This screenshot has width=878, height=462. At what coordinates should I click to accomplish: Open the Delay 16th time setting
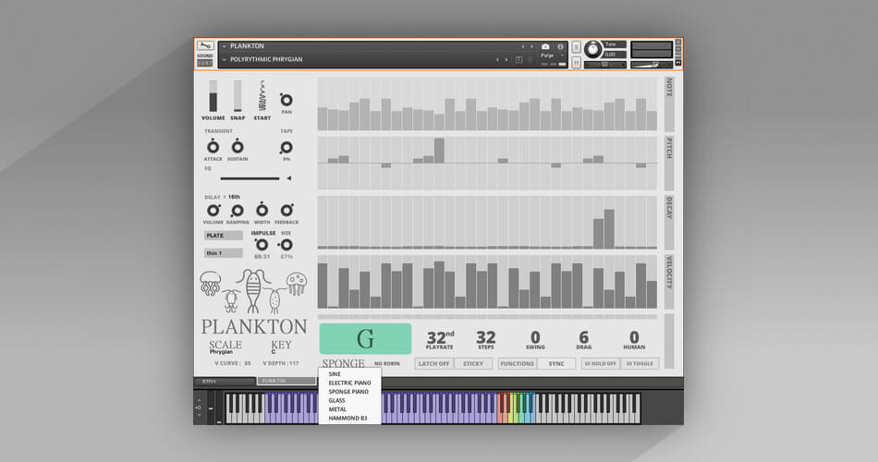click(234, 197)
